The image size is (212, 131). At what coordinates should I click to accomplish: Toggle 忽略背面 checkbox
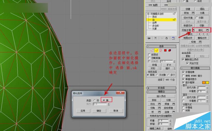[x=149, y=58]
